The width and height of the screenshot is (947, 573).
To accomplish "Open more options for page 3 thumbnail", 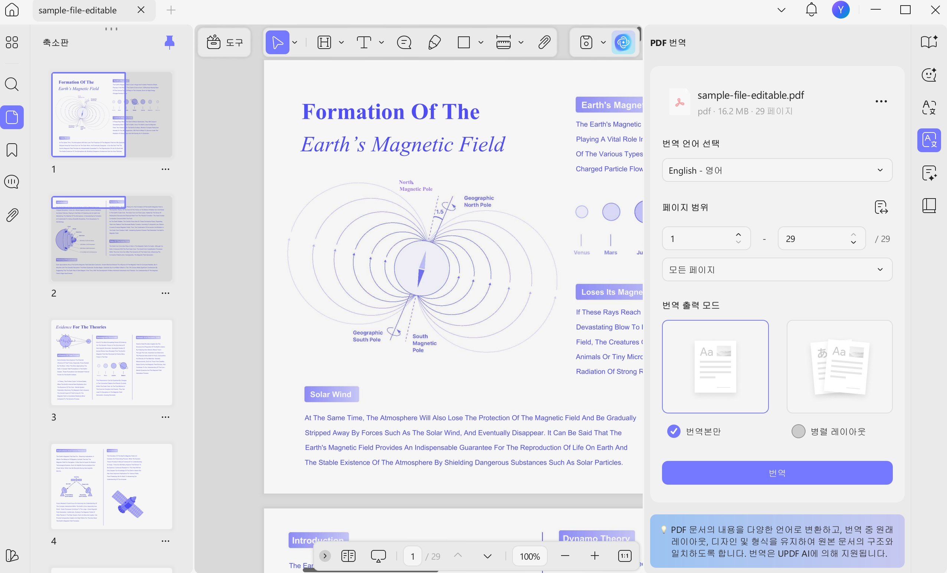I will tap(165, 417).
